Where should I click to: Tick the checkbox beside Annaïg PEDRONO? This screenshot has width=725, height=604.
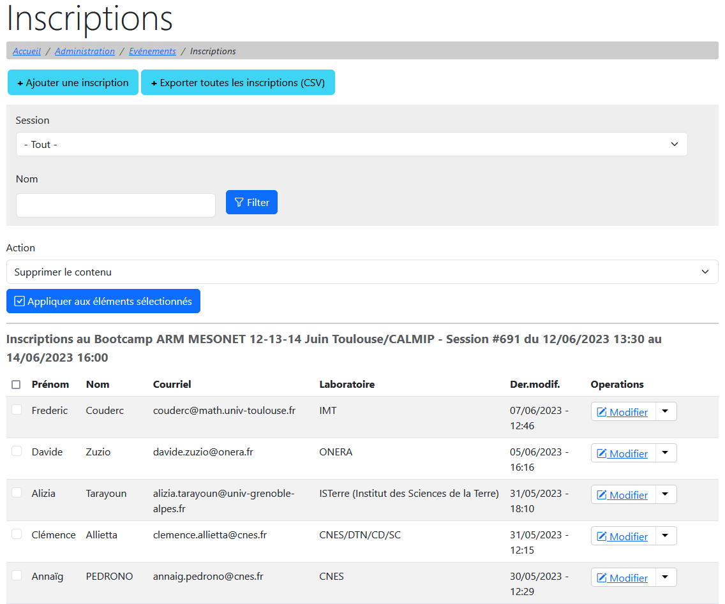click(17, 576)
